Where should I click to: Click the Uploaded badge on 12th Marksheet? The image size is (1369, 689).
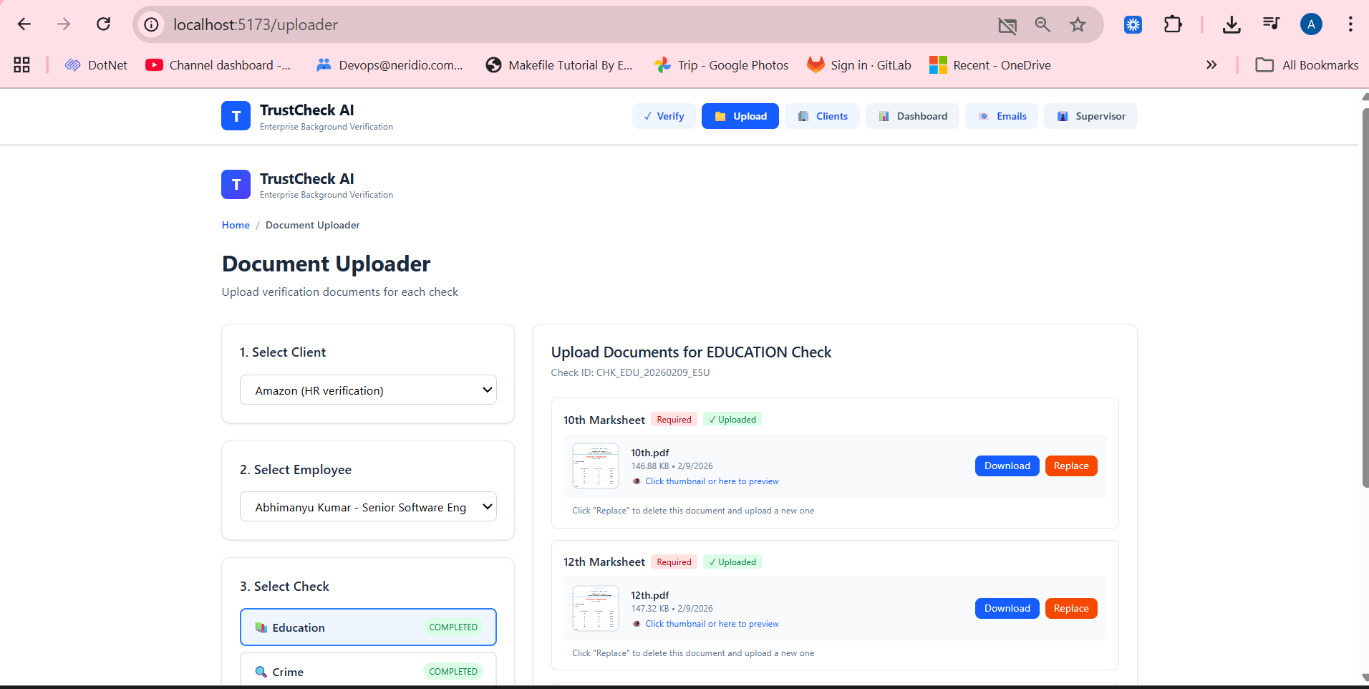(732, 562)
